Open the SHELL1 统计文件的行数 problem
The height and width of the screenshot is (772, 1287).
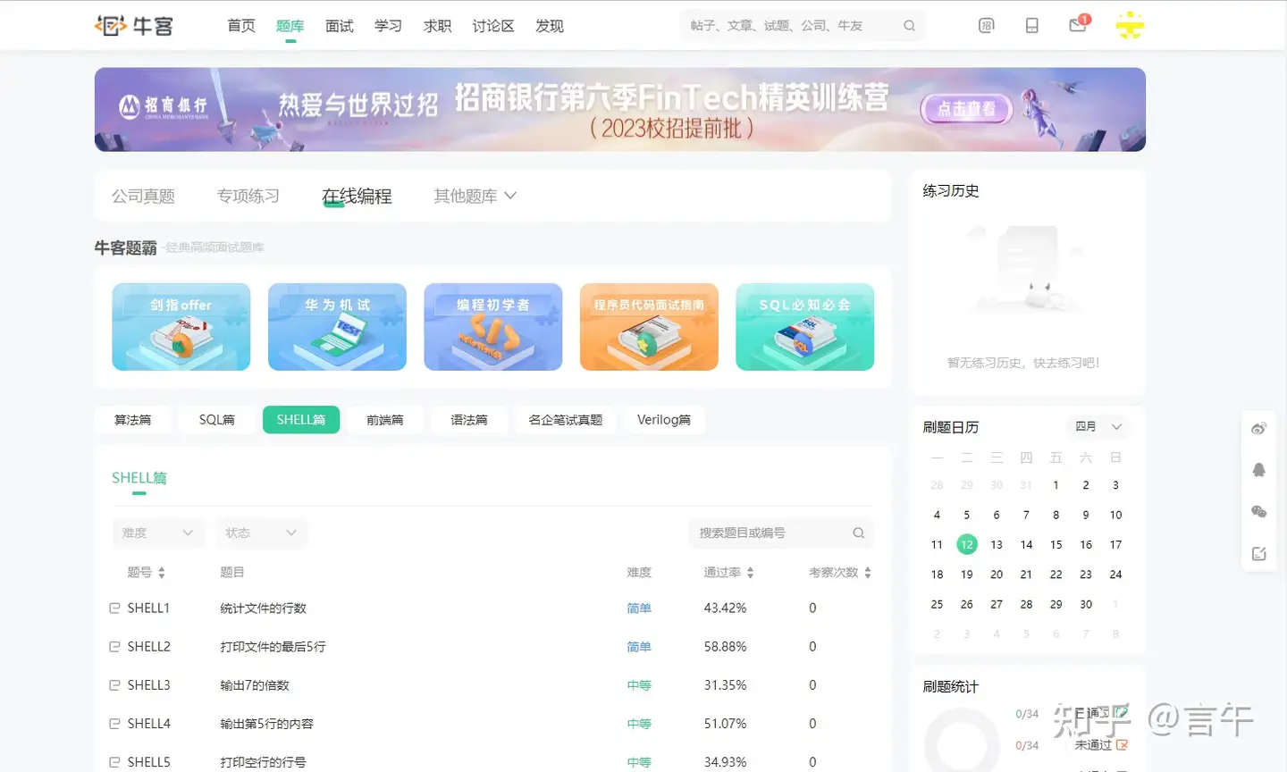coord(265,608)
